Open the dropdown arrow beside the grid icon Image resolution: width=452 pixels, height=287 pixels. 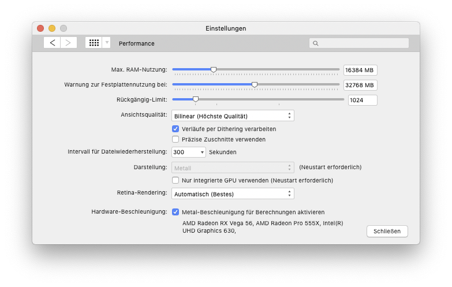pyautogui.click(x=107, y=43)
